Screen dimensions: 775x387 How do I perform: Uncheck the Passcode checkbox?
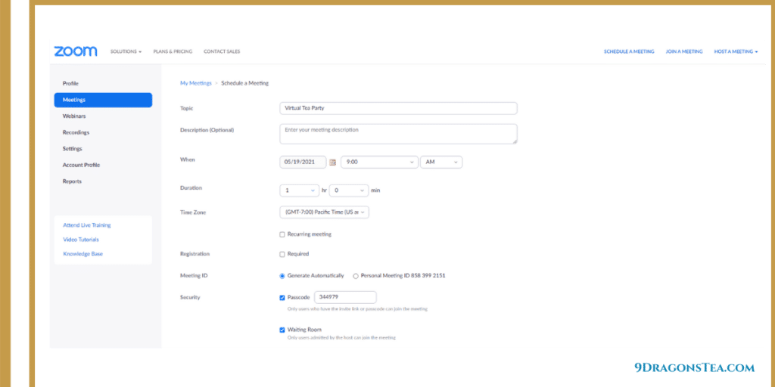click(x=282, y=298)
